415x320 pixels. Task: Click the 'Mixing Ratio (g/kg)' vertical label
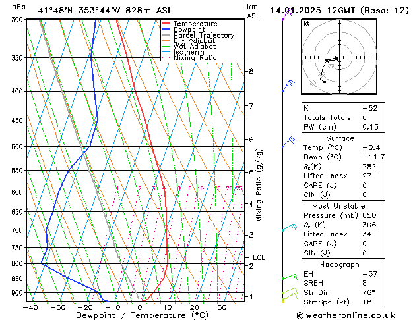259,185
